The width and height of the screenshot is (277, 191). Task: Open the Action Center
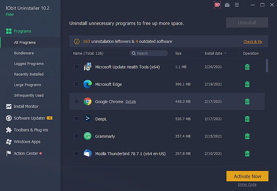pyautogui.click(x=26, y=153)
